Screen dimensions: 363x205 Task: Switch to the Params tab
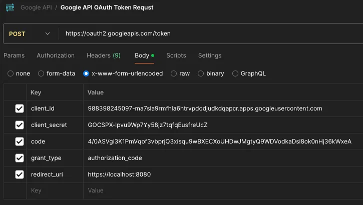14,55
